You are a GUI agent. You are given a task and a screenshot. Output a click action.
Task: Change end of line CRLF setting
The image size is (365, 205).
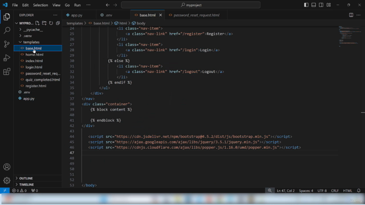point(335,191)
